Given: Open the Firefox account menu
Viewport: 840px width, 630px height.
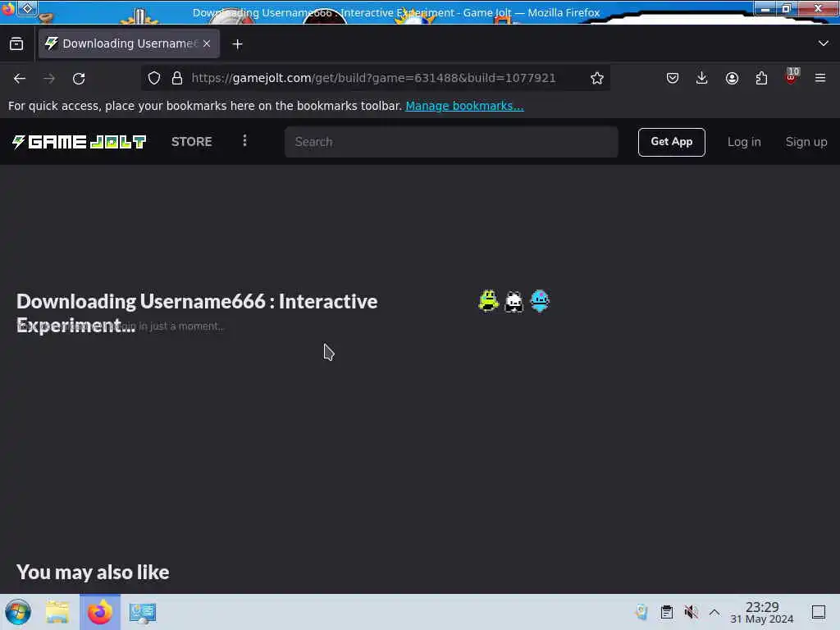Looking at the screenshot, I should click(x=732, y=78).
